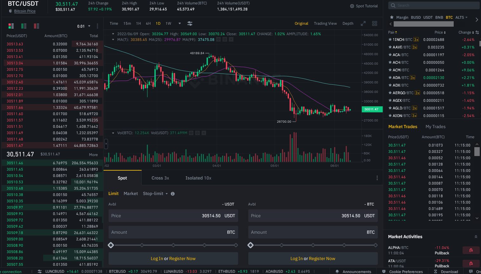
Task: Collapse Market Activities panel chevron
Action: pyautogui.click(x=476, y=237)
